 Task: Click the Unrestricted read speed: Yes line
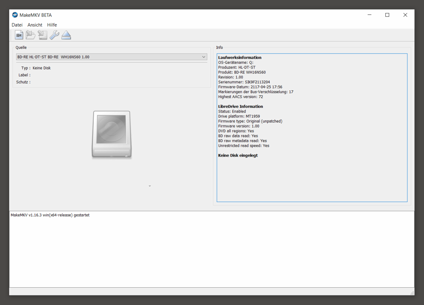pyautogui.click(x=244, y=146)
